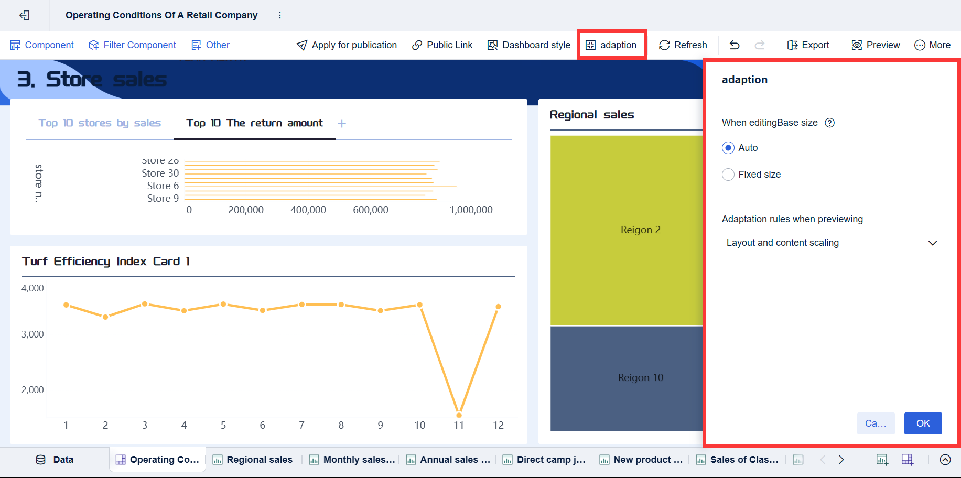
Task: Click the Export icon
Action: pyautogui.click(x=793, y=45)
